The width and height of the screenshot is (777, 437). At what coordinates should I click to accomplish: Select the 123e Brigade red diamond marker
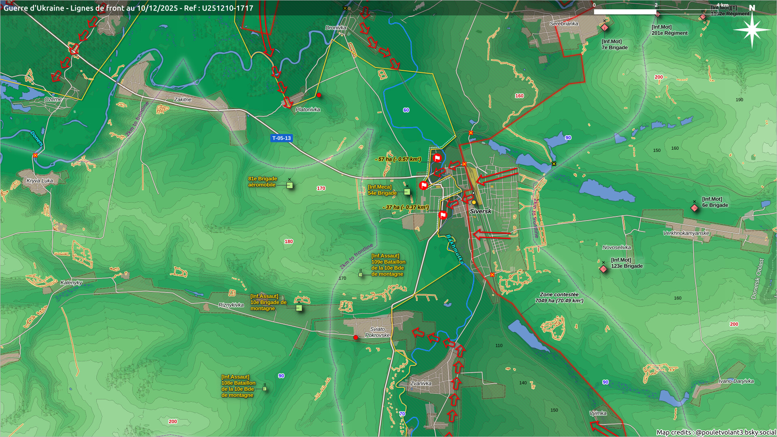[x=603, y=269]
